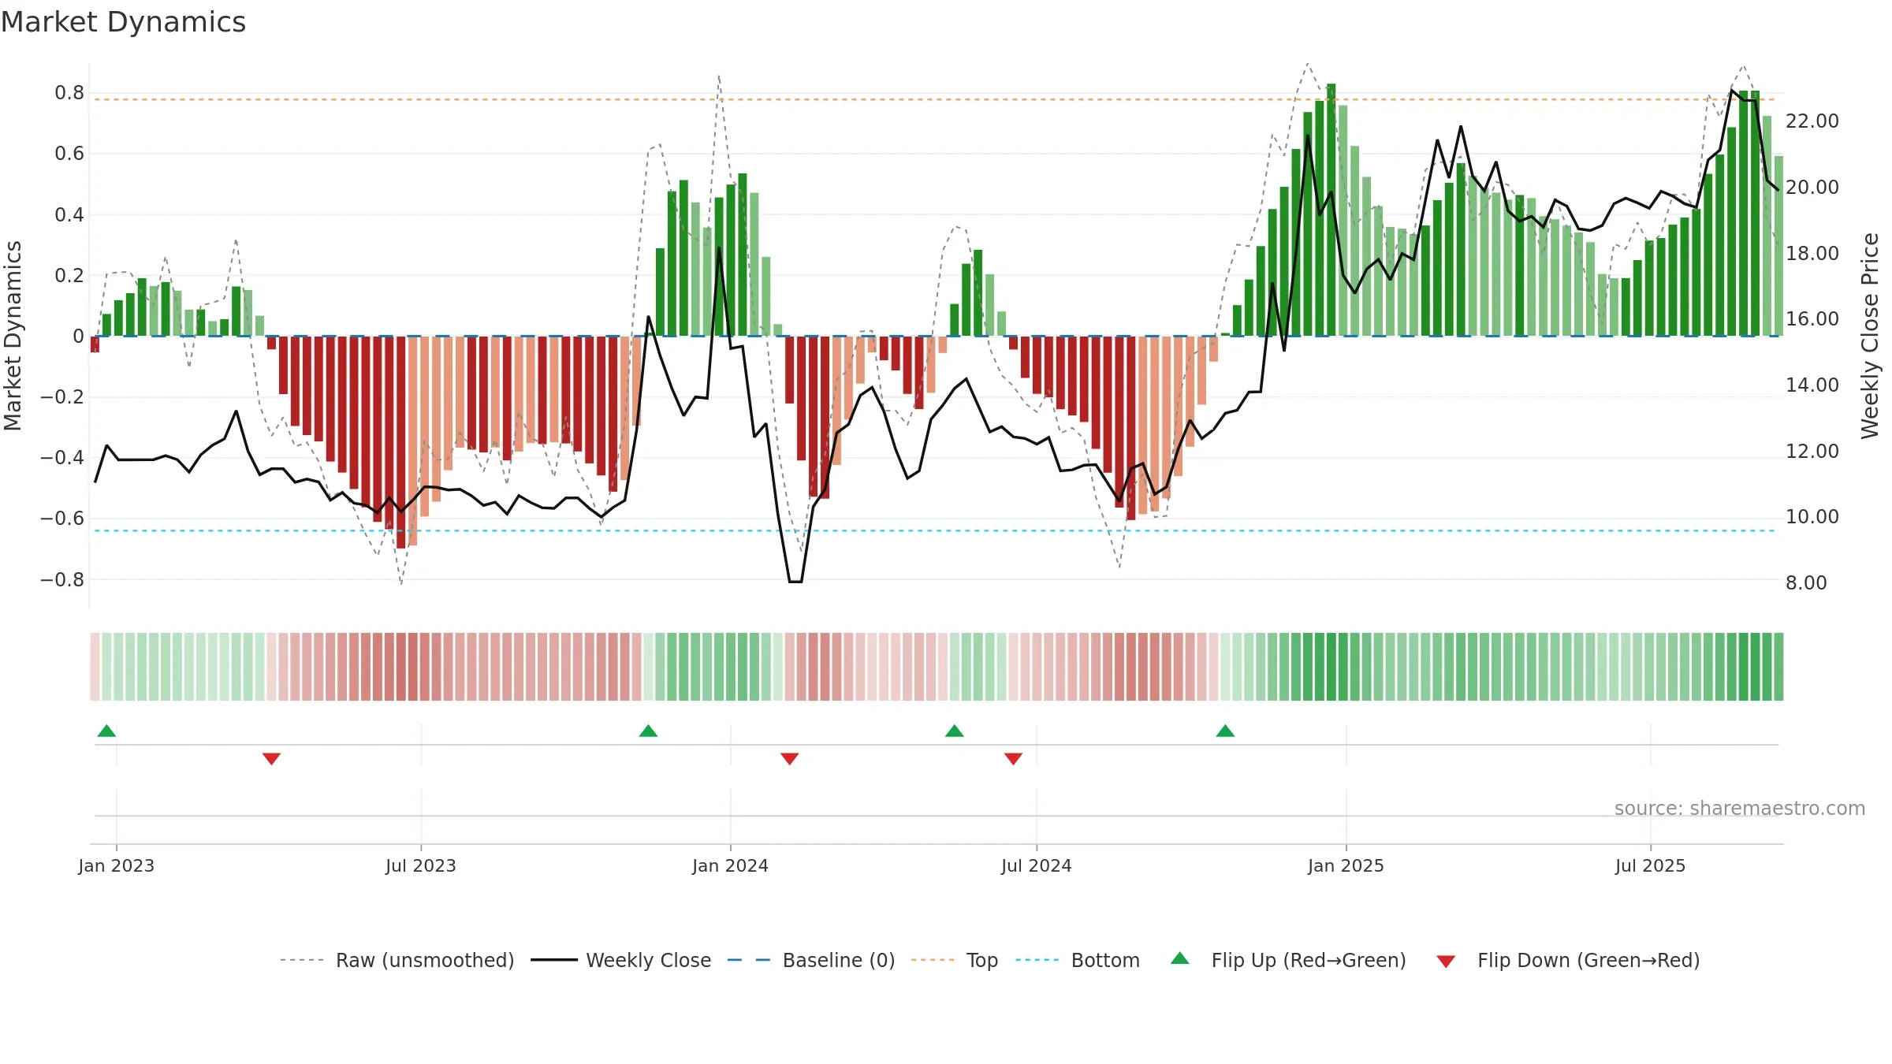Toggle the Weekly Close legend entry
Image resolution: width=1892 pixels, height=1064 pixels.
(620, 960)
